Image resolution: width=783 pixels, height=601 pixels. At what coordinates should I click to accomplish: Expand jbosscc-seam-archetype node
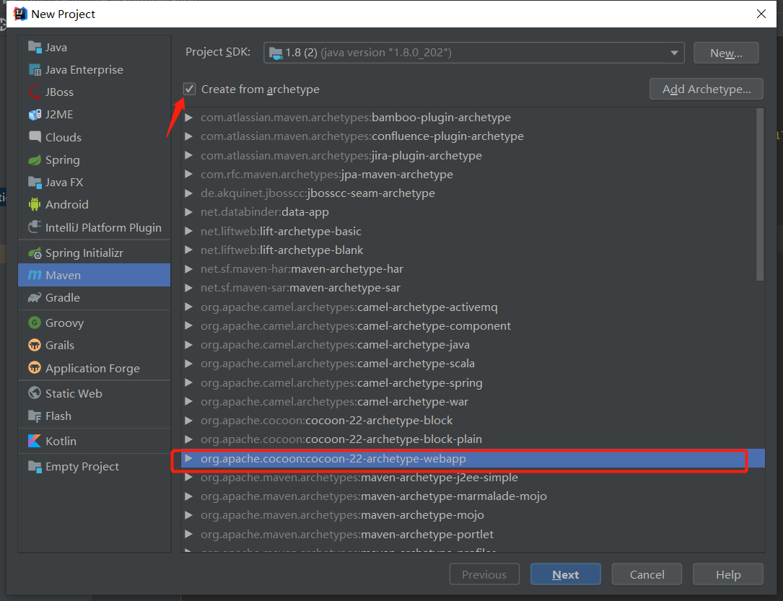click(x=189, y=193)
